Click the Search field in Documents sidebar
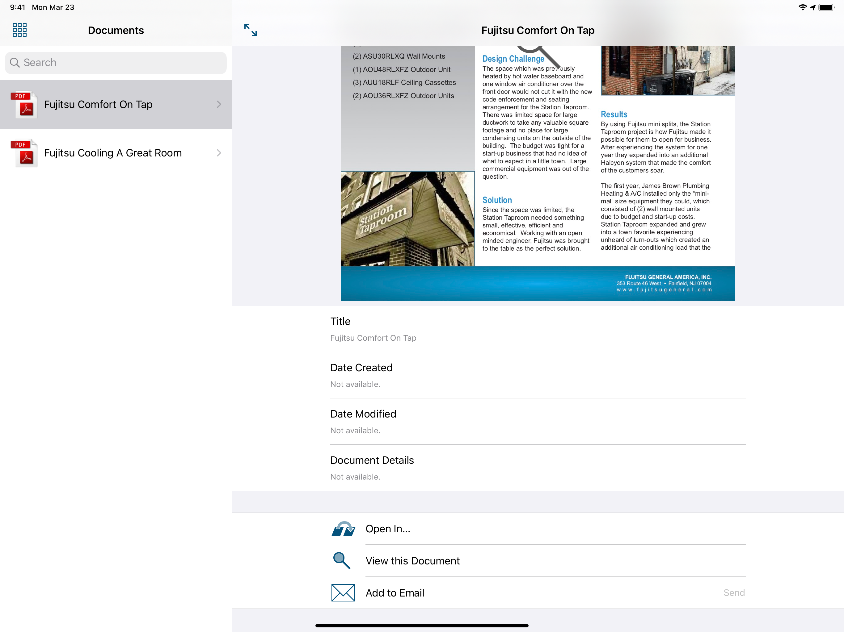Screen dimensions: 844x632 [116, 63]
